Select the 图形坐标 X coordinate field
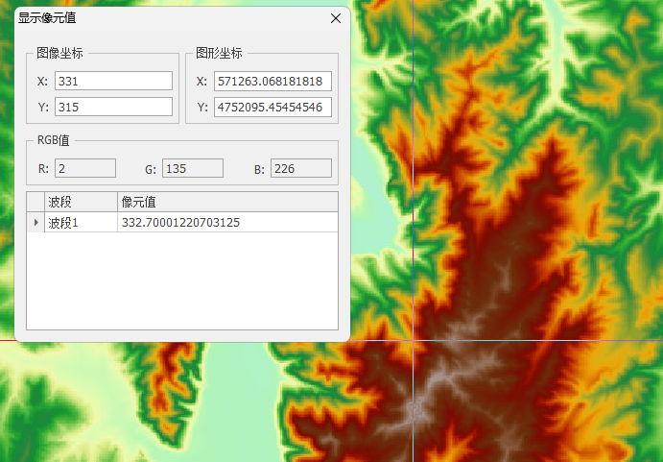This screenshot has width=663, height=462. 272,81
